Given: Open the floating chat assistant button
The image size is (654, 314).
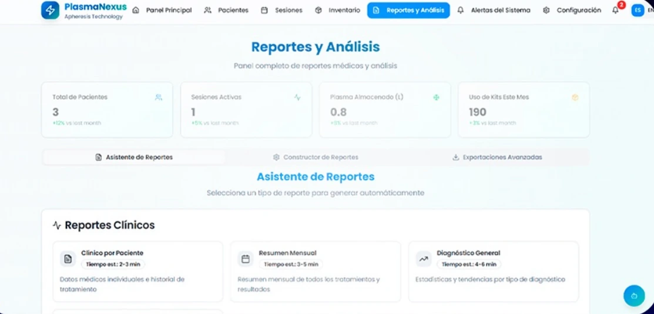Looking at the screenshot, I should coord(634,296).
